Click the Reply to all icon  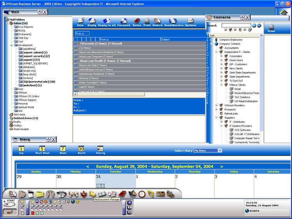(107, 22)
